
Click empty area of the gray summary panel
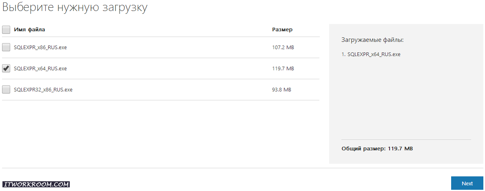click(407, 99)
